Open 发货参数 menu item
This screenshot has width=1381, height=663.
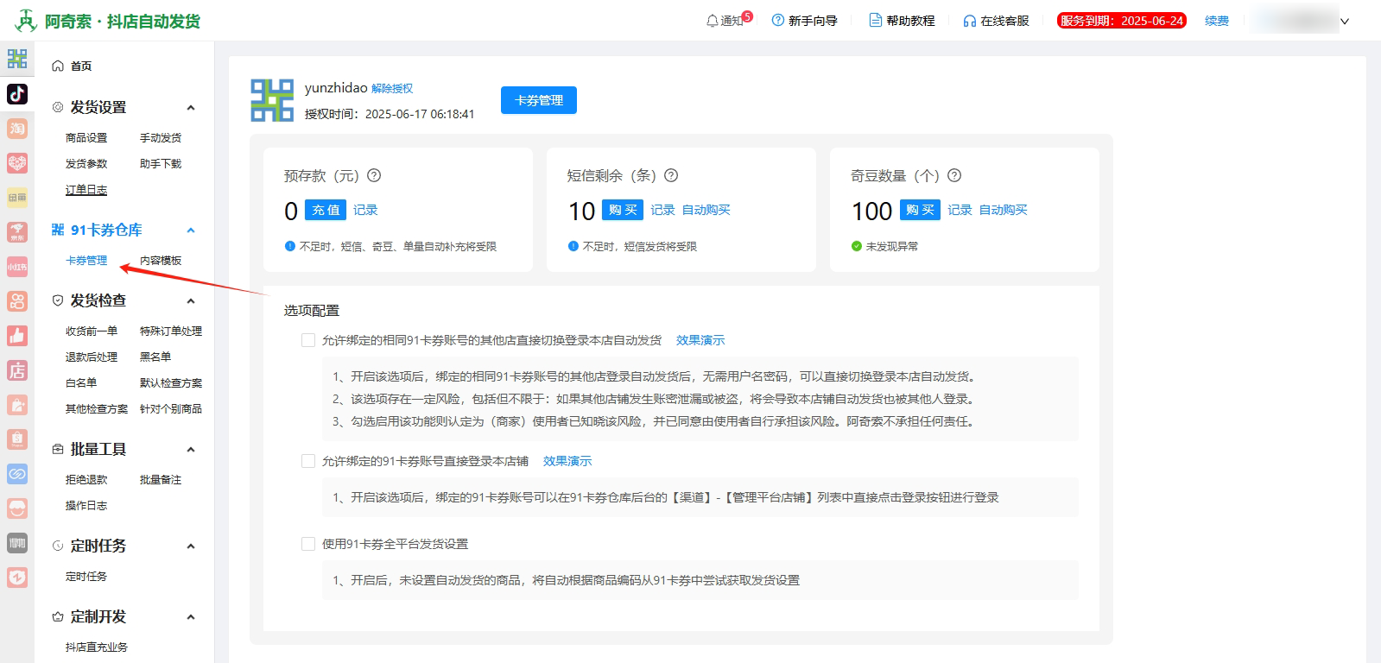[x=86, y=164]
